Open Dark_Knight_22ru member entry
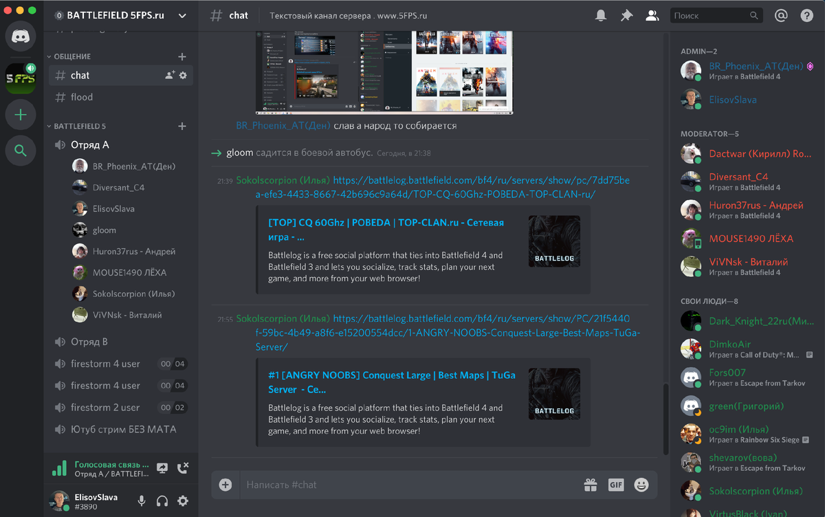 [x=748, y=320]
